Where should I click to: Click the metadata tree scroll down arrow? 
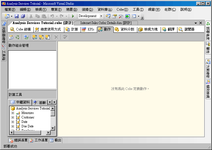coord(53,128)
